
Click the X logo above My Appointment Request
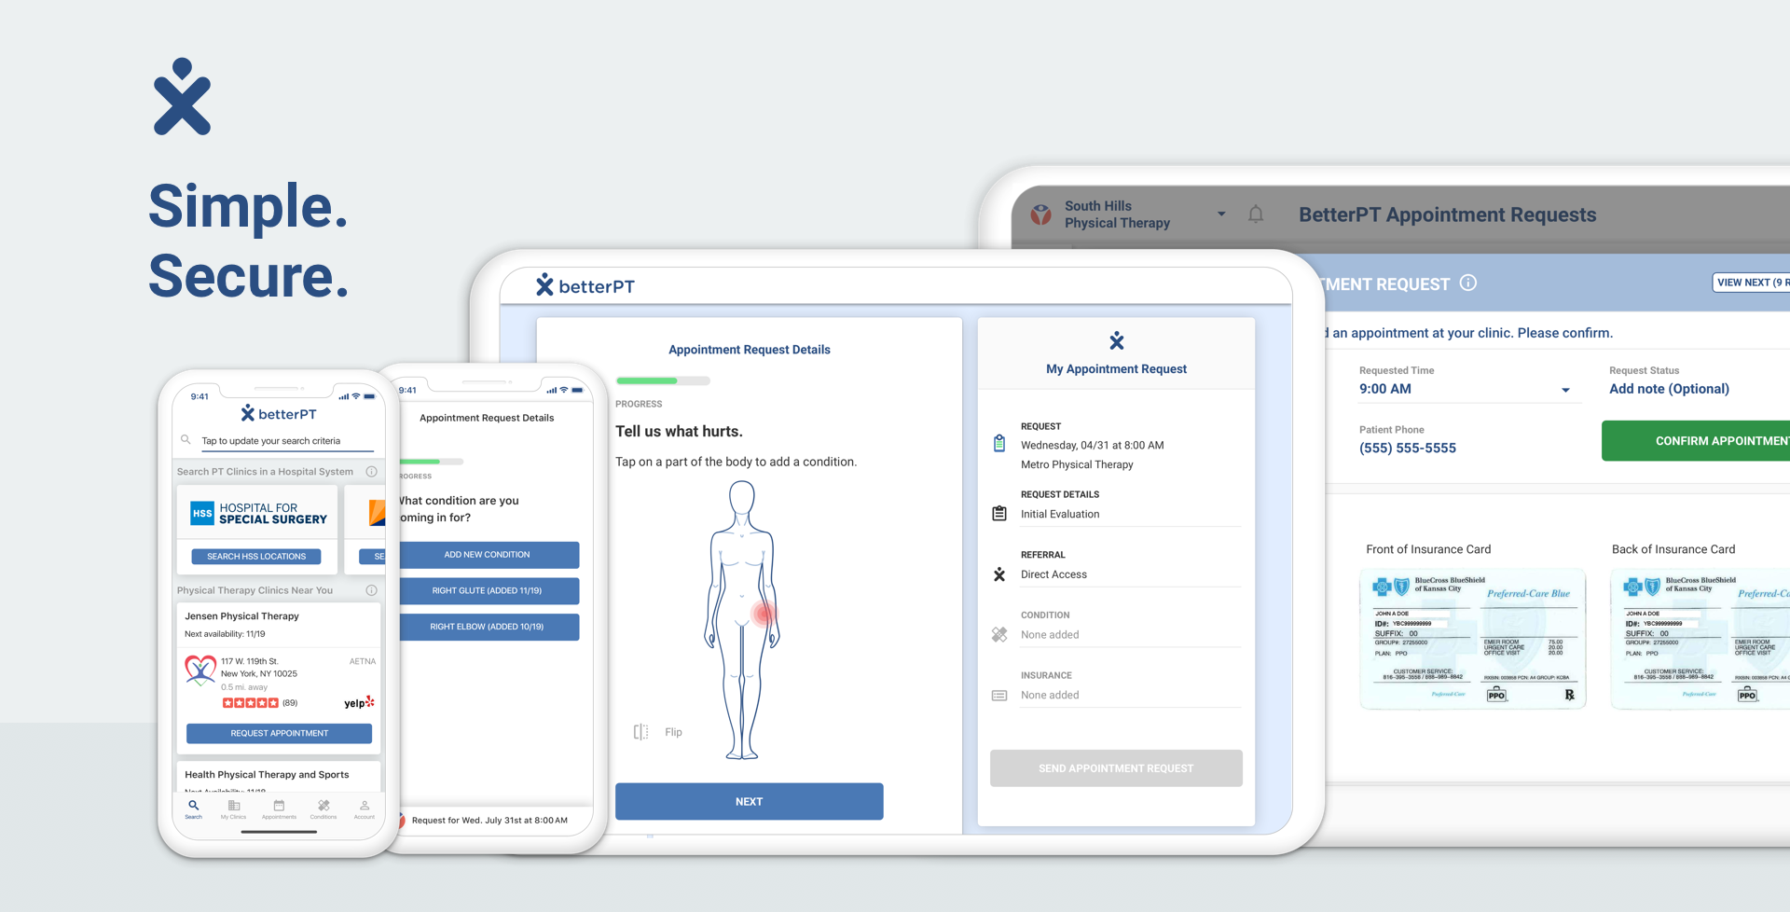pyautogui.click(x=1116, y=340)
